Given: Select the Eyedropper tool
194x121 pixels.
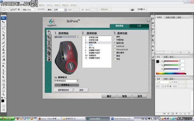Looking at the screenshot, I should tap(3, 88).
